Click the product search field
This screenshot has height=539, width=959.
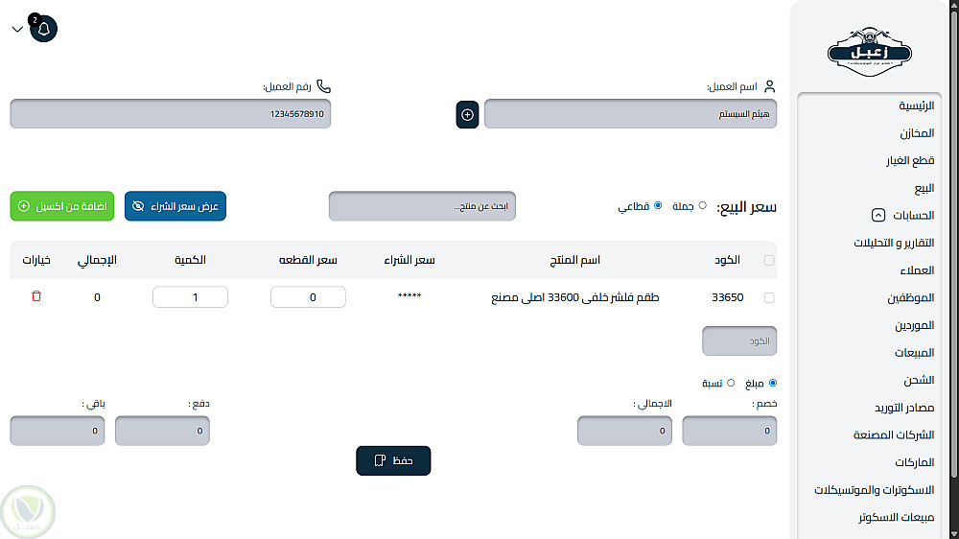click(422, 206)
